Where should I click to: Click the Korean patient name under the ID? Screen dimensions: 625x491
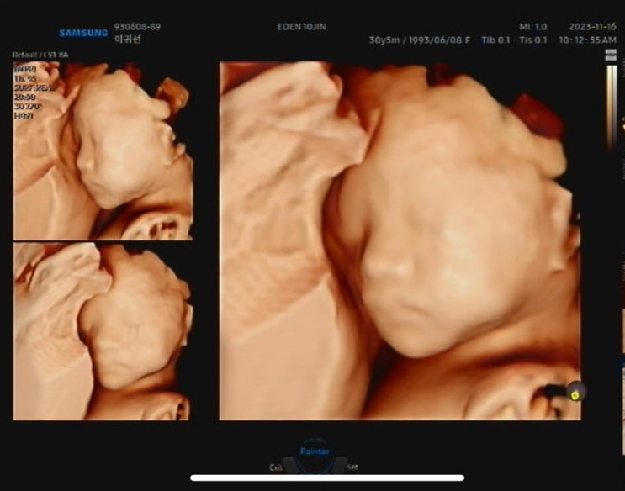[x=128, y=39]
